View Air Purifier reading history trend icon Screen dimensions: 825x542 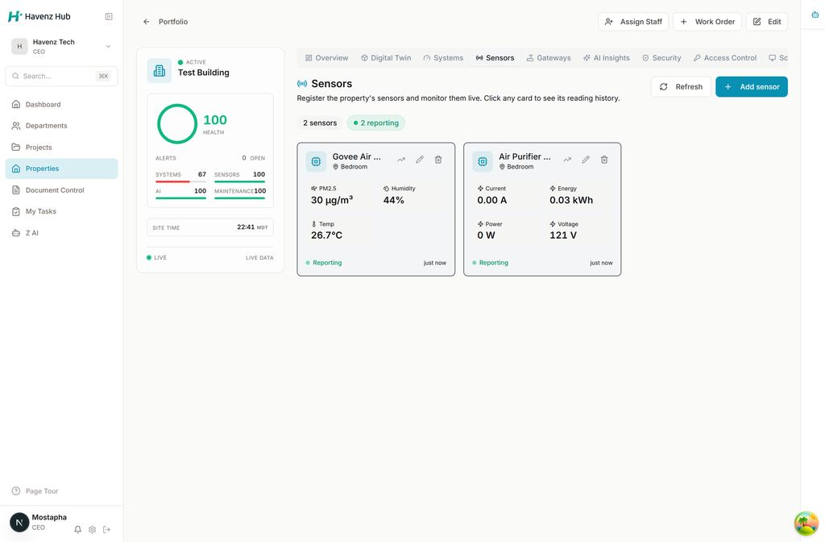(x=567, y=160)
